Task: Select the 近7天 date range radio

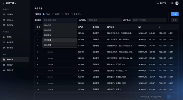Action: [x=62, y=14]
